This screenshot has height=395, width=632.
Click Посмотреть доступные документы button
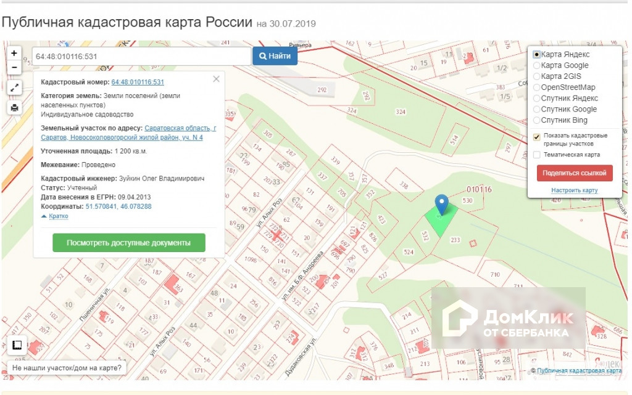coord(129,243)
